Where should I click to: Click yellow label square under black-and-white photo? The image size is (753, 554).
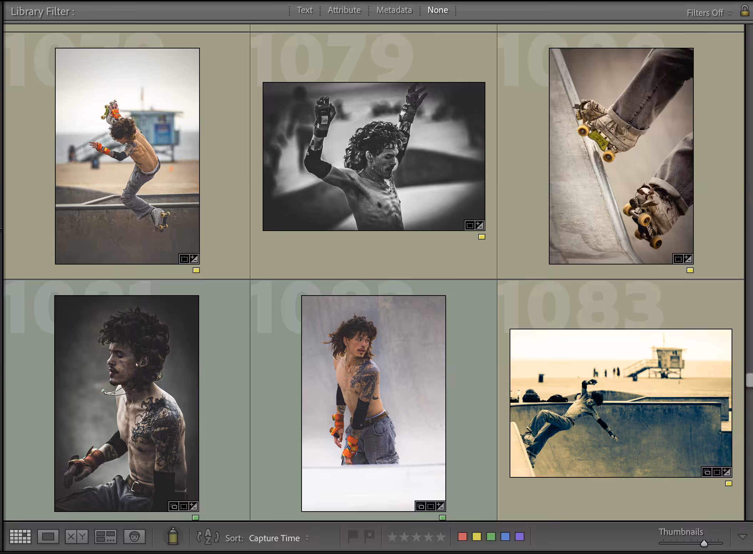point(482,237)
